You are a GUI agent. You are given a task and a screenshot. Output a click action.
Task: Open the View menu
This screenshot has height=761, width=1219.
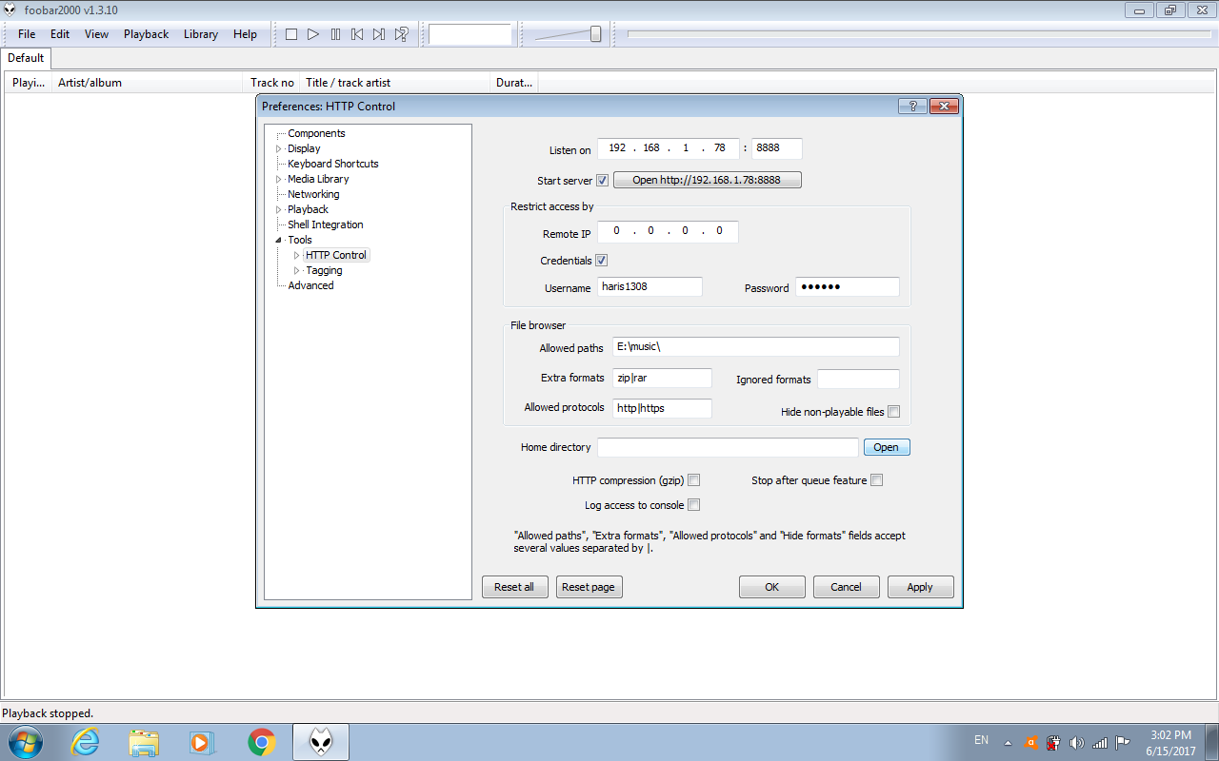(97, 34)
